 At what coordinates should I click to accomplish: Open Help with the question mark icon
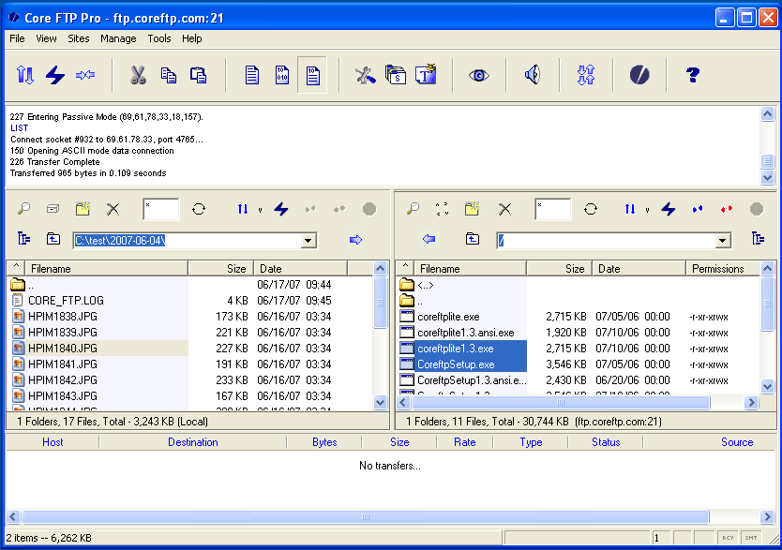[693, 76]
